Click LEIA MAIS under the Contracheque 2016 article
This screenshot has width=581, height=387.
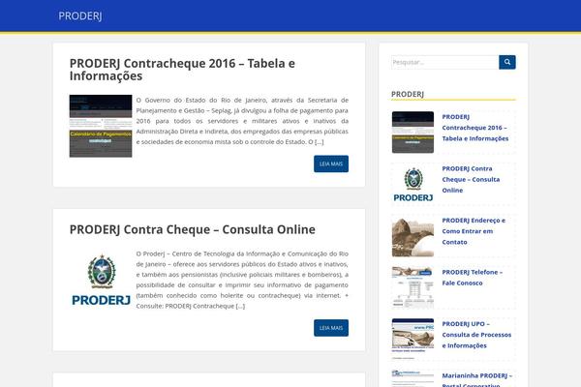pos(331,164)
